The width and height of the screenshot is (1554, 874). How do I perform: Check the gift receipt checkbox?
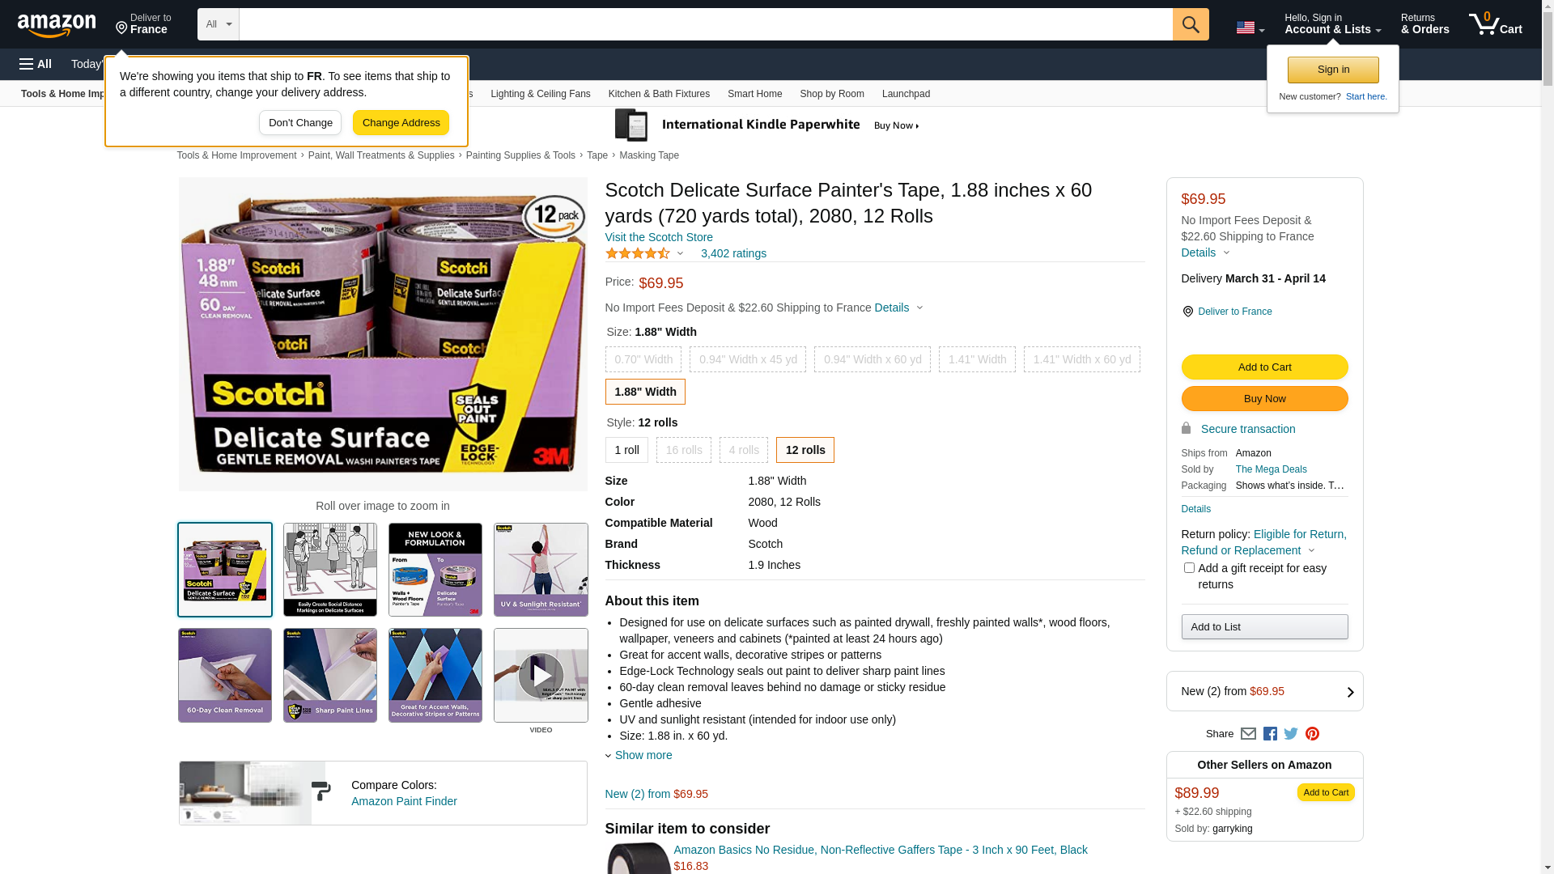click(1189, 568)
